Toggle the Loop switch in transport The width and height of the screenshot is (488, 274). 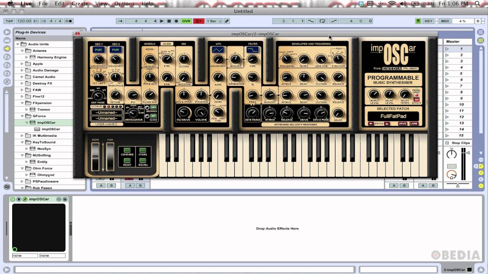(323, 21)
